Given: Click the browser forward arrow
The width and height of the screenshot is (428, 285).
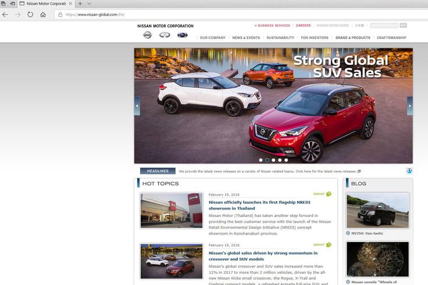Looking at the screenshot, I should coord(18,15).
